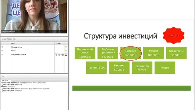Click the webcam status icon for Пичугова Наталия
The height and width of the screenshot is (110, 195).
pos(59,55)
